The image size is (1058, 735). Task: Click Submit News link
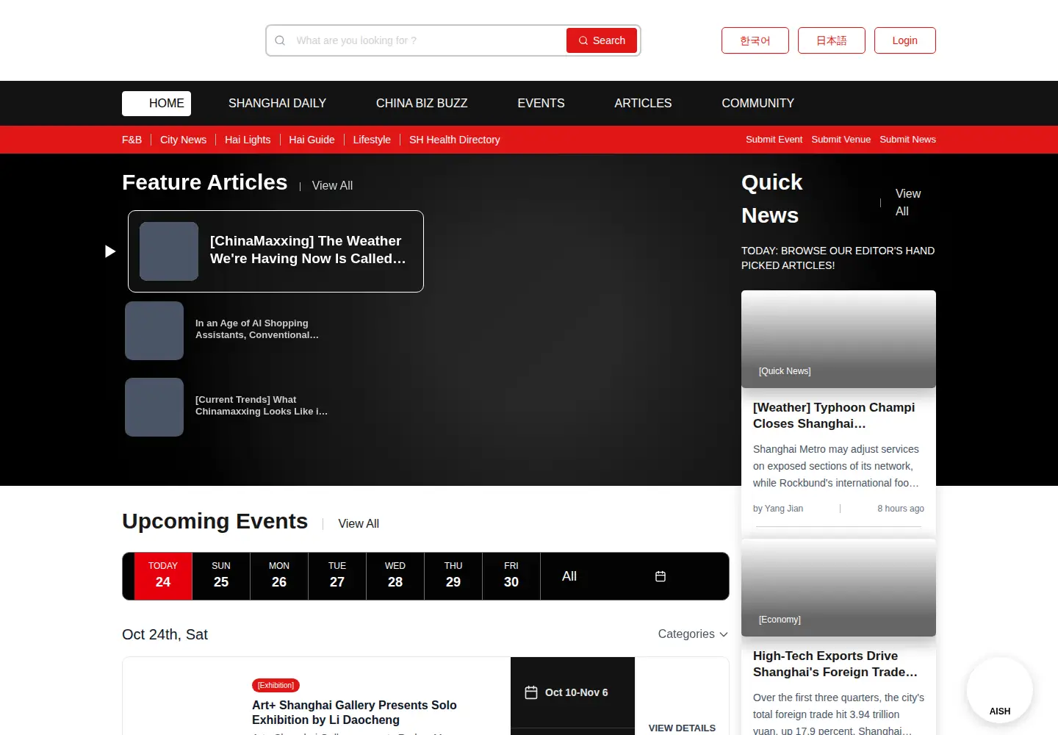907,140
